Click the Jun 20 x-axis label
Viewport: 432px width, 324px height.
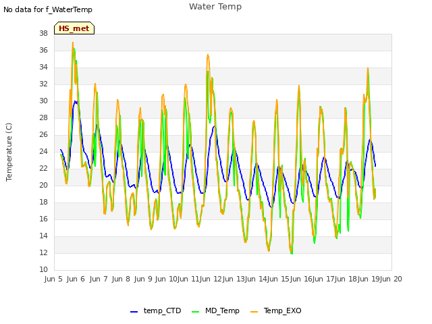pos(391,279)
